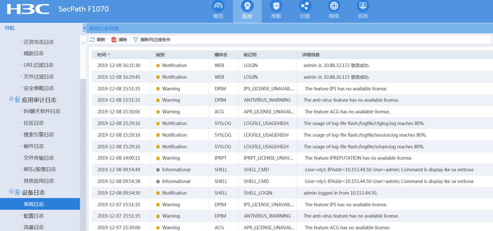
Task: Collapse the 设备日志 tree node
Action: (11, 192)
